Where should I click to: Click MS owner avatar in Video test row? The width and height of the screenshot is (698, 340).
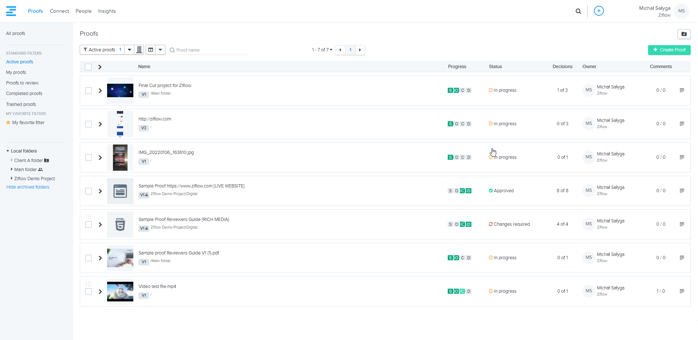589,291
